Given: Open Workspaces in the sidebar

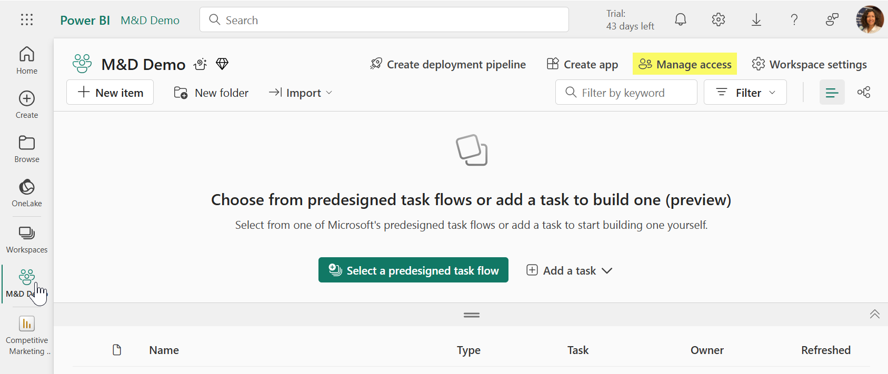Looking at the screenshot, I should 27,239.
